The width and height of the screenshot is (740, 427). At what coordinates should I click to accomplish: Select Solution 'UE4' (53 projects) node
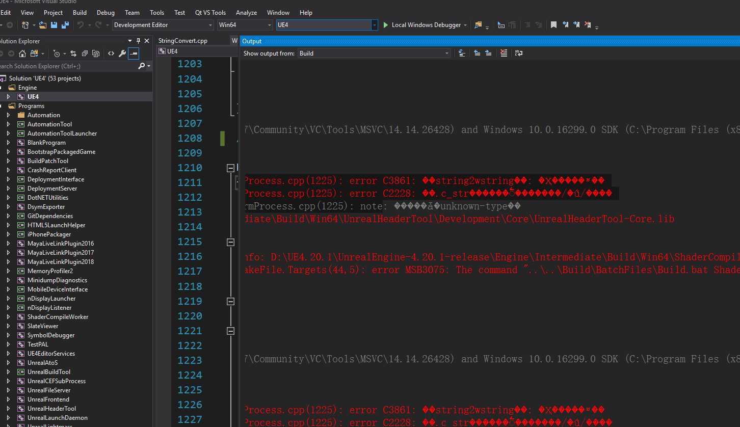45,78
